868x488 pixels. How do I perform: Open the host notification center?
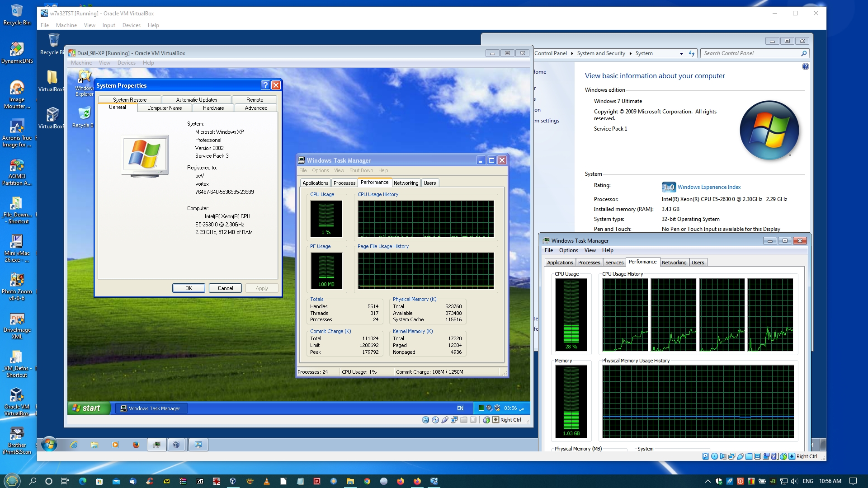(853, 481)
